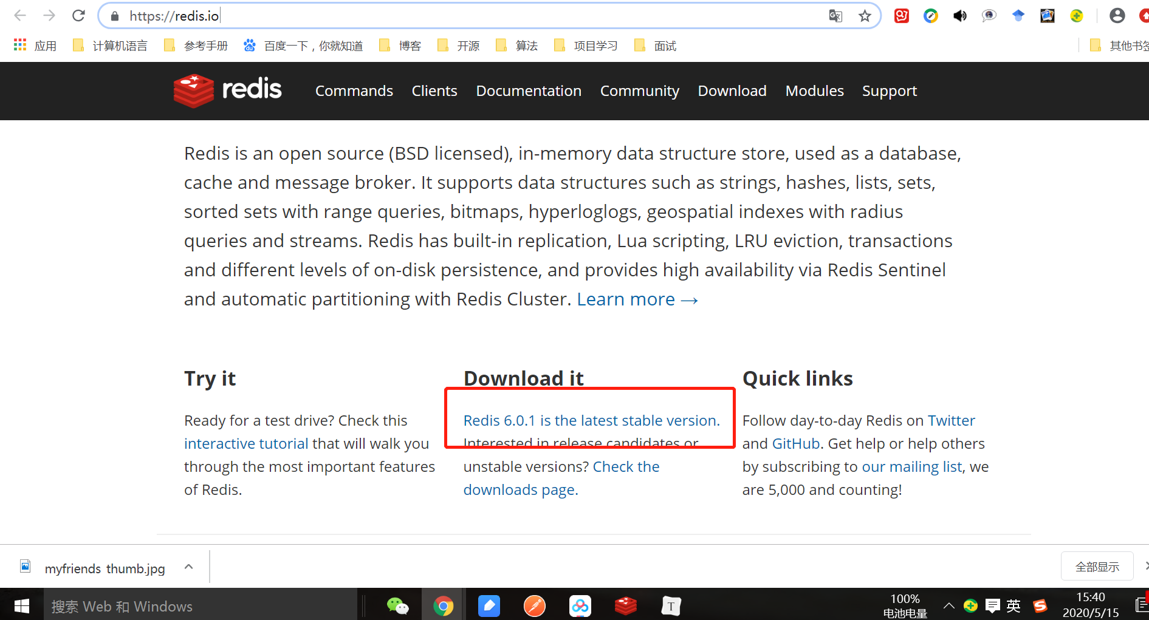The width and height of the screenshot is (1149, 620).
Task: Visit the GitHub link
Action: tap(796, 444)
